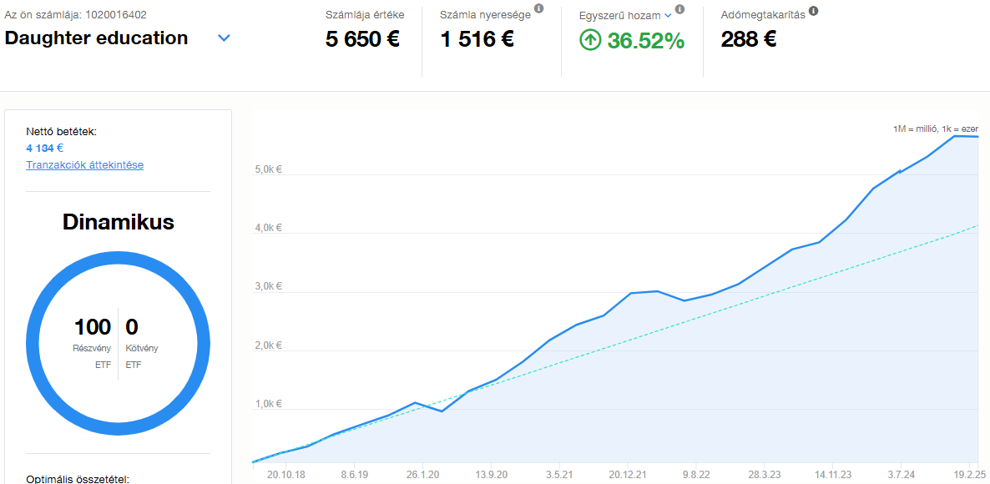The image size is (990, 484).
Task: Click the 20.12.21 date on the chart axis
Action: pos(629,475)
